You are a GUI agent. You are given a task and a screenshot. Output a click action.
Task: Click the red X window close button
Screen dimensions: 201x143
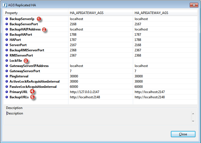[x=194, y=5]
